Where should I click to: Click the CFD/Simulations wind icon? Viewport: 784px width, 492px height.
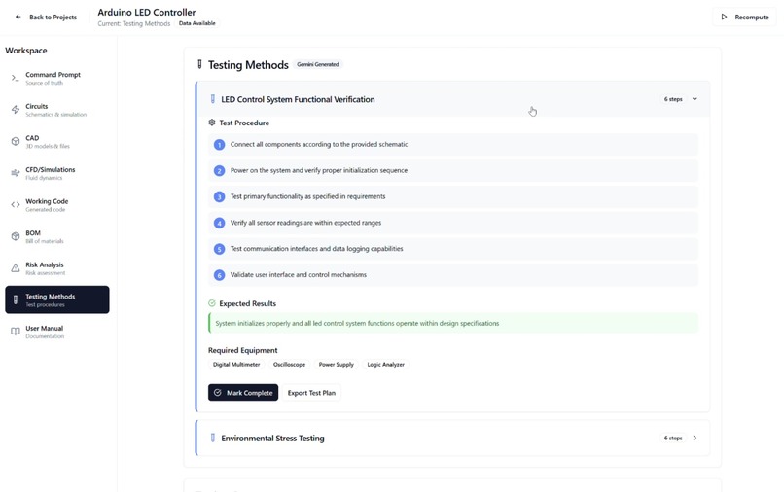(x=16, y=173)
